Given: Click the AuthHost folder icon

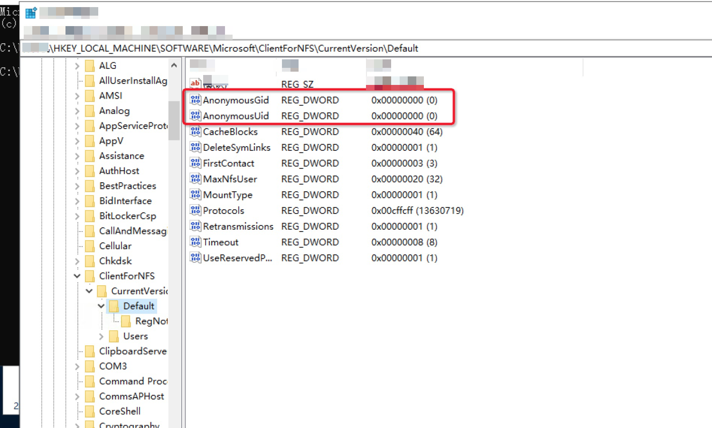Looking at the screenshot, I should [x=90, y=171].
